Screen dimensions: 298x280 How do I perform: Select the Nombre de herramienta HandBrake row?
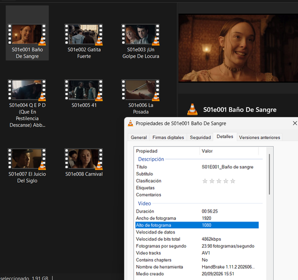coord(197,267)
